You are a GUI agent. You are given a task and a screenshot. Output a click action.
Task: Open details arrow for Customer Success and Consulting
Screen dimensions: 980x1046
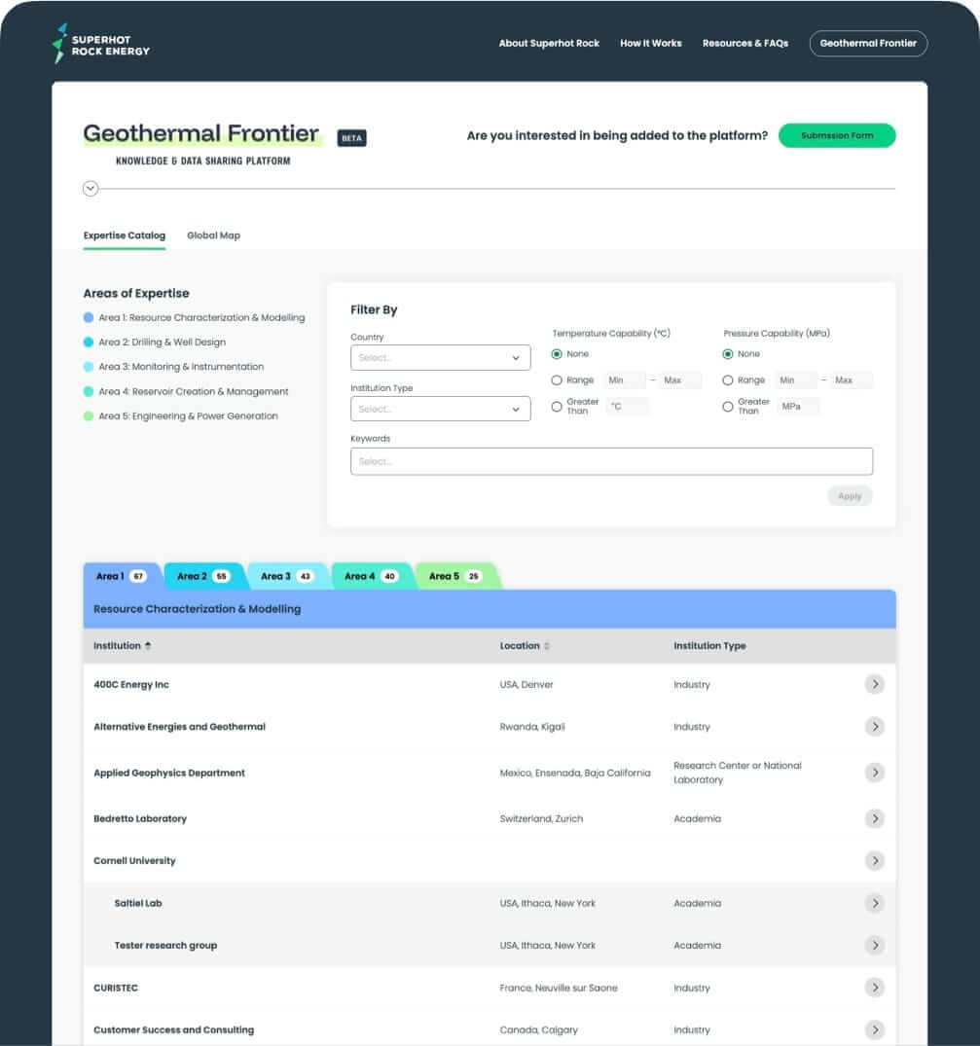pyautogui.click(x=875, y=1030)
